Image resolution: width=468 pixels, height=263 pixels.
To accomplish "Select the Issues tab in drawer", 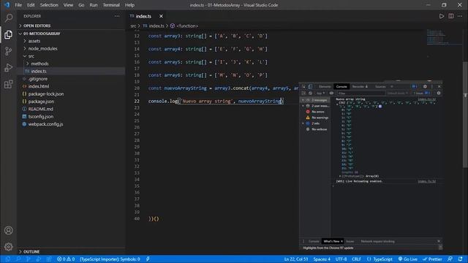I will (x=350, y=241).
